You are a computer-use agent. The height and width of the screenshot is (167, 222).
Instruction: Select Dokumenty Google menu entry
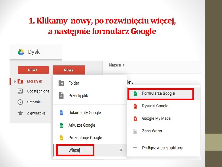(x=90, y=113)
